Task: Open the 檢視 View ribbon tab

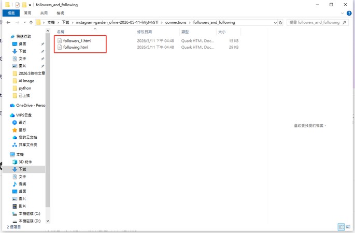Action: [x=60, y=13]
